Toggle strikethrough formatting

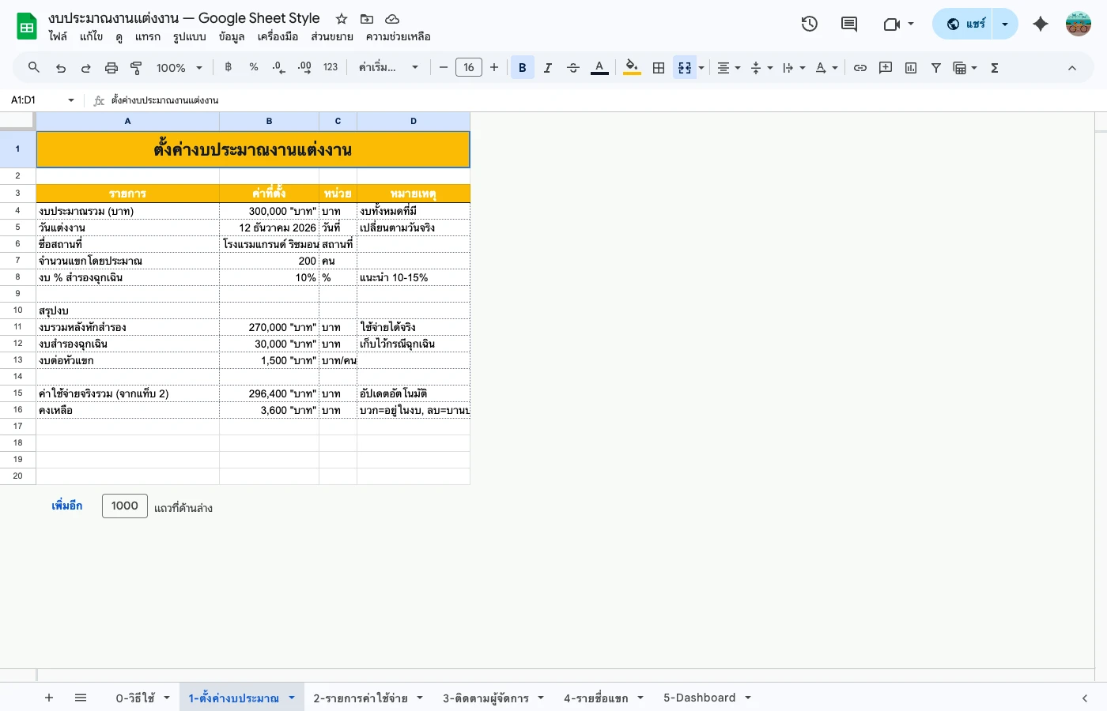tap(573, 68)
